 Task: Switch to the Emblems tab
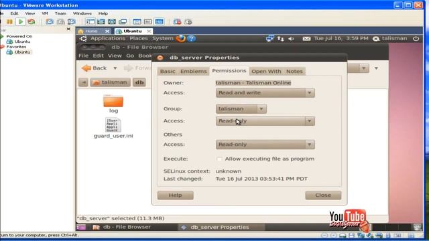click(x=194, y=72)
